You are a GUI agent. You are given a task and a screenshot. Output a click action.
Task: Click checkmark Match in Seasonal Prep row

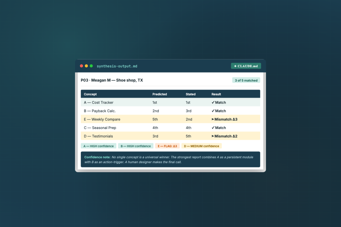tap(219, 128)
